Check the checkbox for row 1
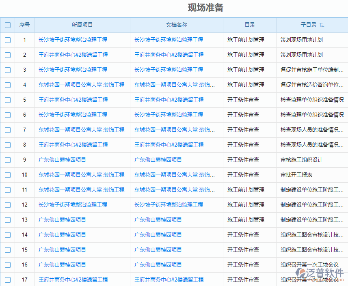The height and width of the screenshot is (286, 348). [x=7, y=40]
